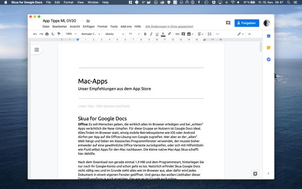Viewport: 302px width, 189px height.
Task: Redo the last action
Action: 41,34
